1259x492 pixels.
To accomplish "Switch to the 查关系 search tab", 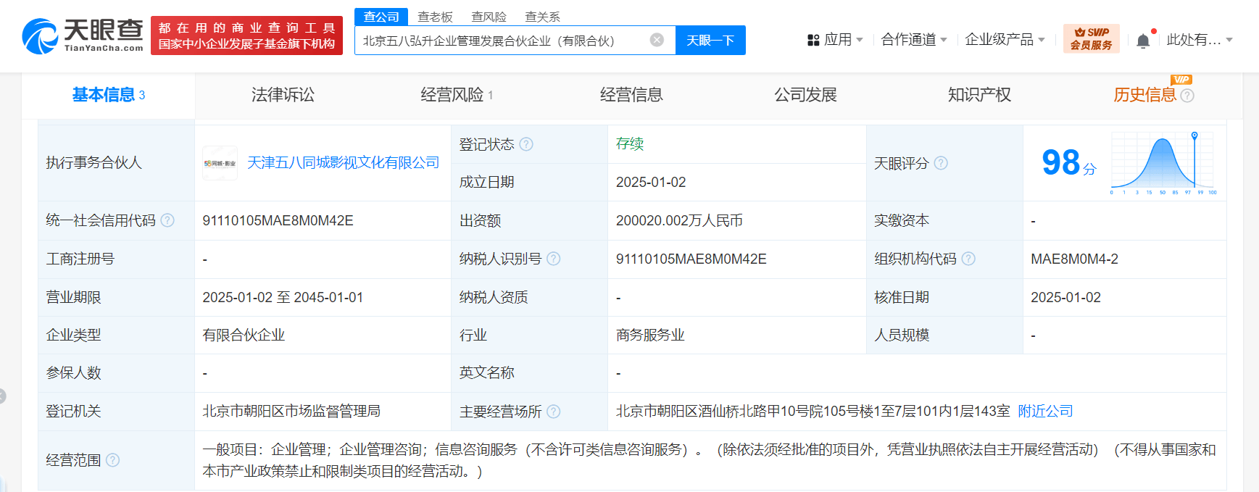I will coord(542,17).
